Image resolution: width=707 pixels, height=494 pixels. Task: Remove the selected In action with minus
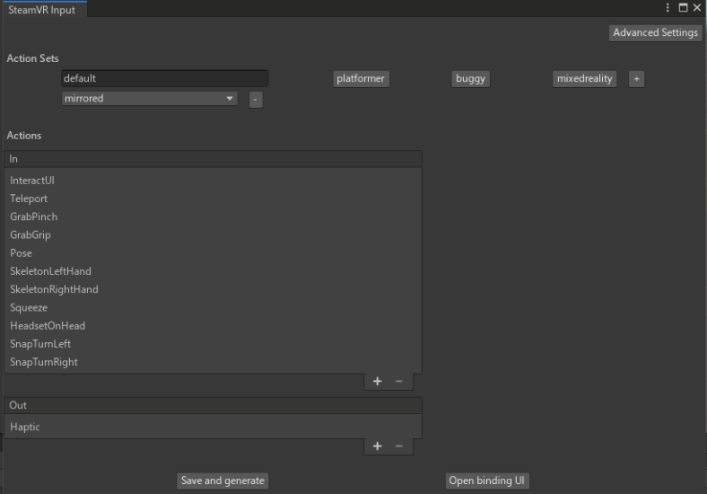399,382
